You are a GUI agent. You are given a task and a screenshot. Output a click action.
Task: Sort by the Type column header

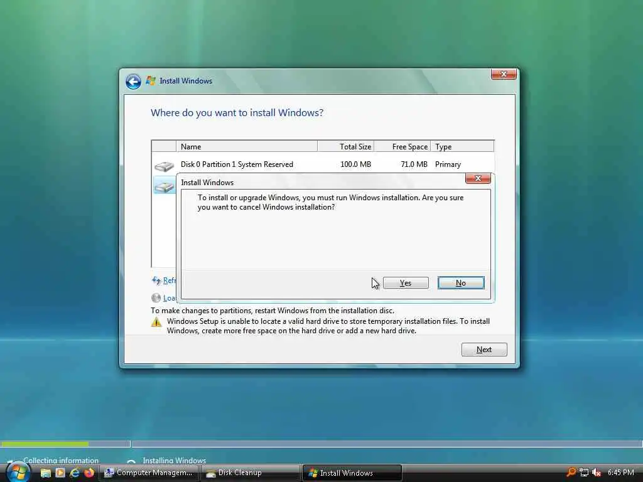coord(462,146)
